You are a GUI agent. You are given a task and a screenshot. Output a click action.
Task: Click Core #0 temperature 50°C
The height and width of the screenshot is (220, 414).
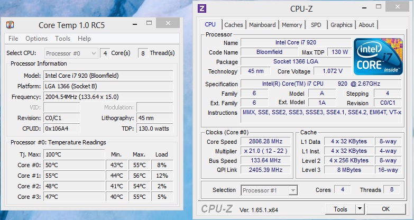pyautogui.click(x=74, y=165)
